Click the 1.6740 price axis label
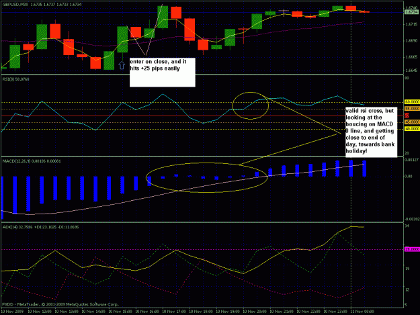Screen dimensions: 420x315 [x=412, y=8]
